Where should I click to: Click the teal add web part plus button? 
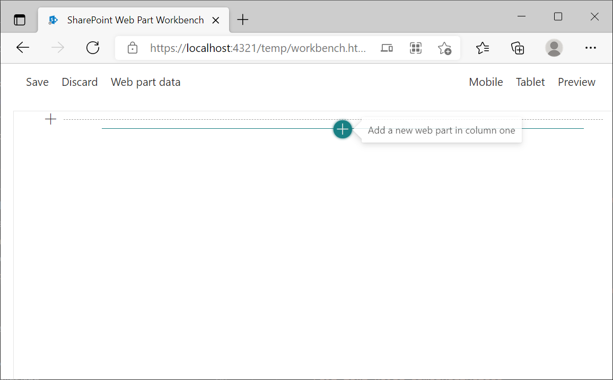tap(343, 129)
